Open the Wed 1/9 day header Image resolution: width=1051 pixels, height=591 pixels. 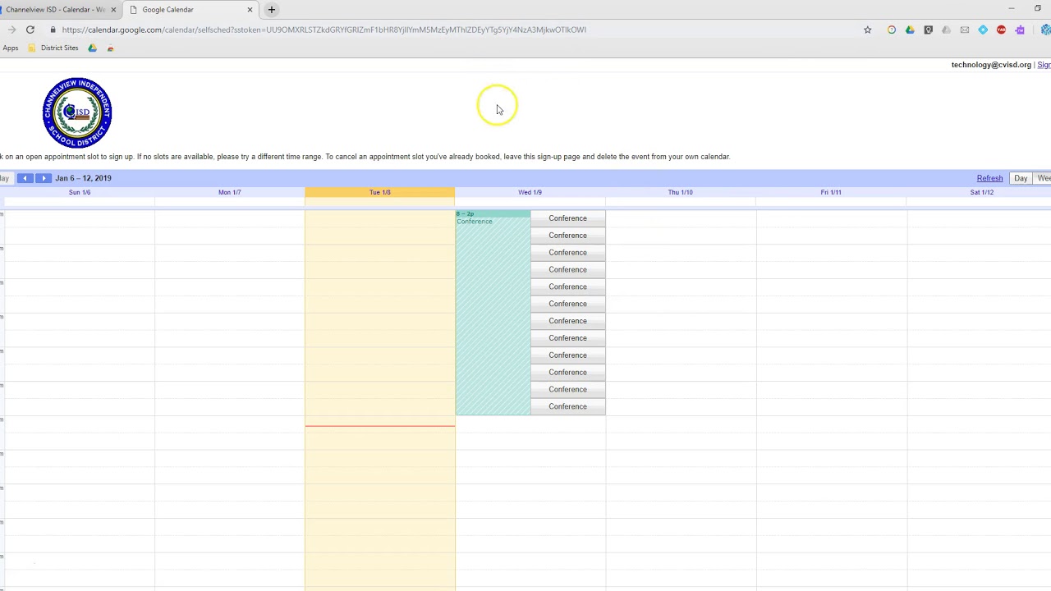530,192
